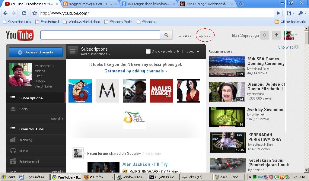
Task: Open KEBENARAN PERISTIWA ISRA thumbnail
Action: [x=228, y=142]
